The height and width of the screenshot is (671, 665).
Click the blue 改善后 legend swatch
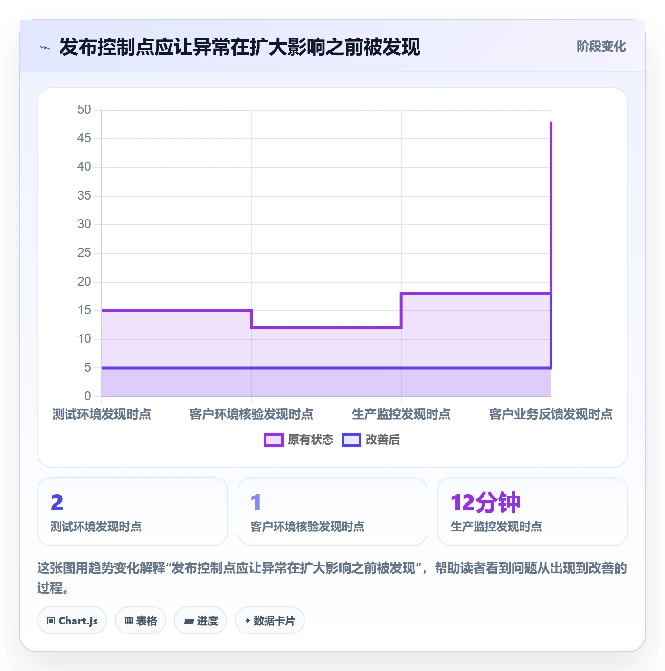point(351,440)
